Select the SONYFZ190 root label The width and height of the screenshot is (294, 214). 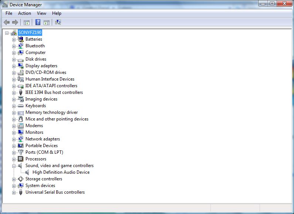pos(30,33)
